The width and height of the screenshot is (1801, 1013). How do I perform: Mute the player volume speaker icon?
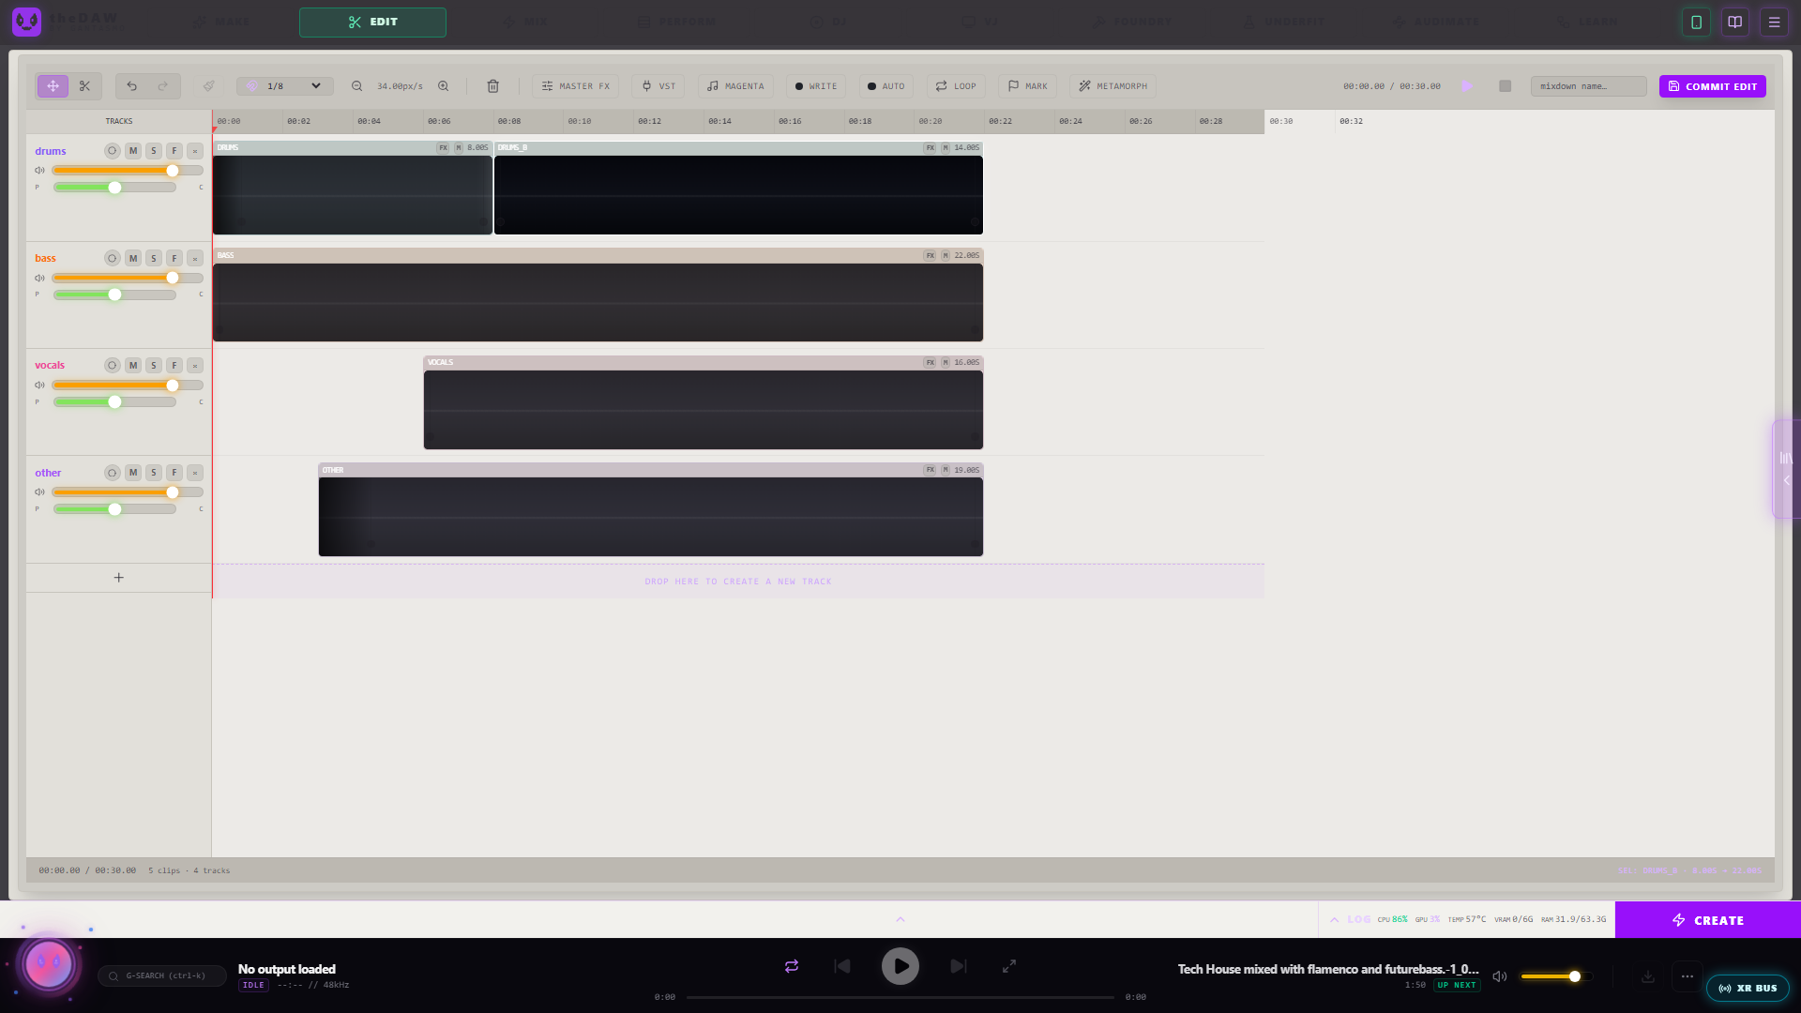click(1500, 976)
